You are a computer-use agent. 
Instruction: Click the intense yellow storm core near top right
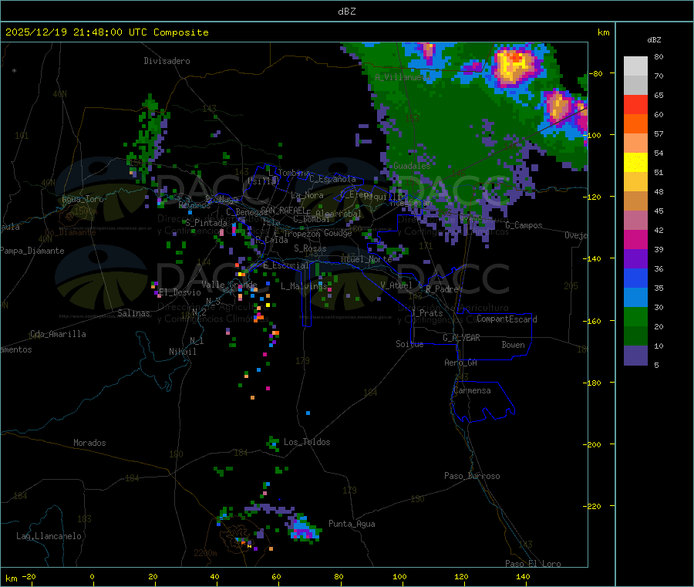[x=514, y=66]
